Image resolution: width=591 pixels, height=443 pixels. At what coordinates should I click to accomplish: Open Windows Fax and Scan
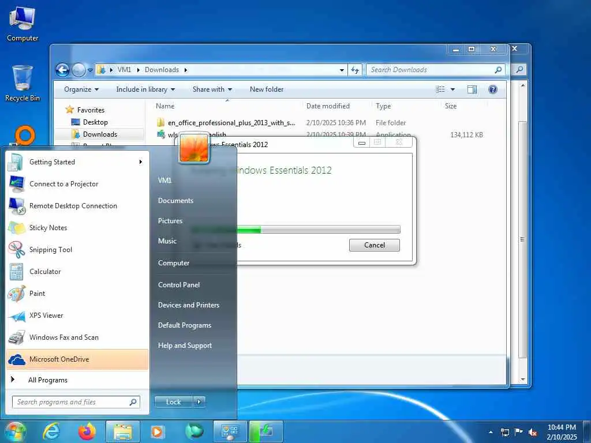[x=77, y=337]
